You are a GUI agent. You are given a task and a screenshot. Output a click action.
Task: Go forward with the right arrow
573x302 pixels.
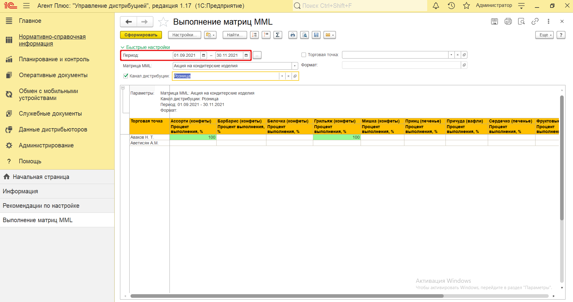point(145,22)
